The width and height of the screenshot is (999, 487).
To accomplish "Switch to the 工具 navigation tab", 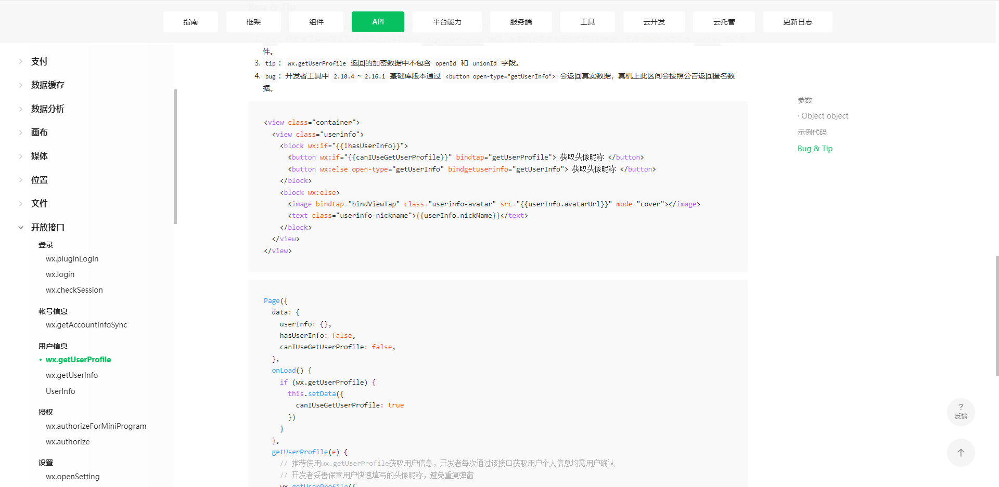I will pyautogui.click(x=587, y=22).
